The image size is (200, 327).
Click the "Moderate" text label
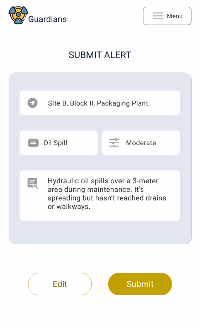coord(141,143)
